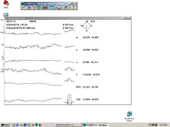Minimize the PC208W toolbar window
Image resolution: width=170 pixels, height=127 pixels.
[70, 4]
